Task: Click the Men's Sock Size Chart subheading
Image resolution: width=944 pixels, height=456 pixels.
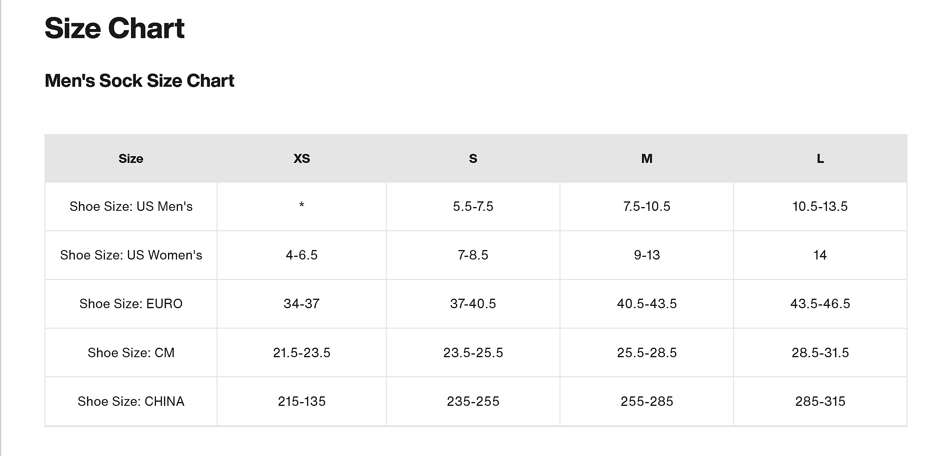Action: [139, 81]
